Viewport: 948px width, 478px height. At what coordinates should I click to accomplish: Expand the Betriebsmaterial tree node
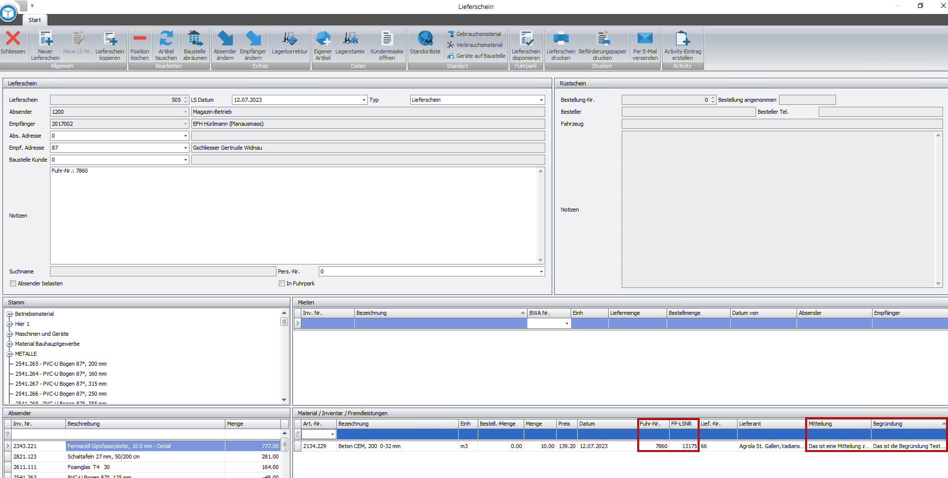(9, 314)
